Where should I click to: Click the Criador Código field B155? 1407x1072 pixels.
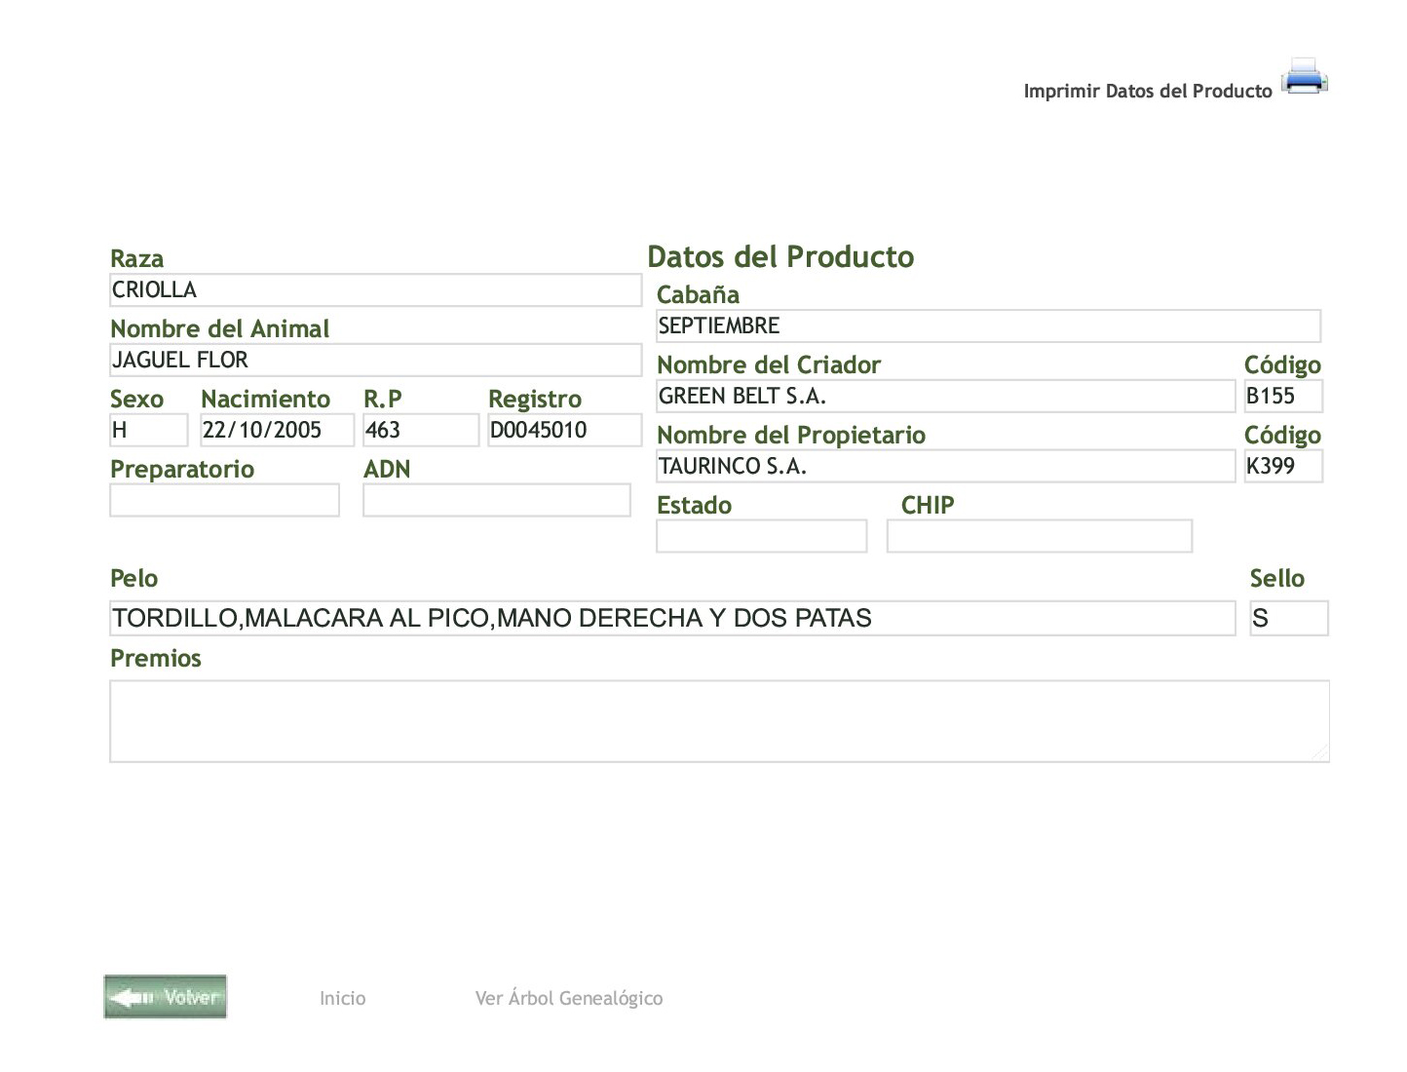click(1282, 397)
